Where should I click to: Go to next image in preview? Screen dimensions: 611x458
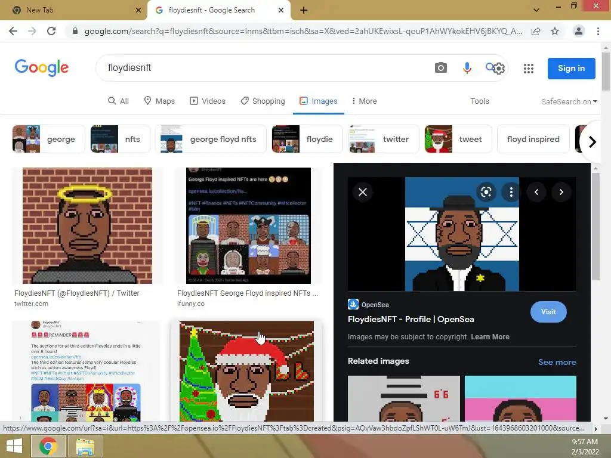click(x=561, y=192)
